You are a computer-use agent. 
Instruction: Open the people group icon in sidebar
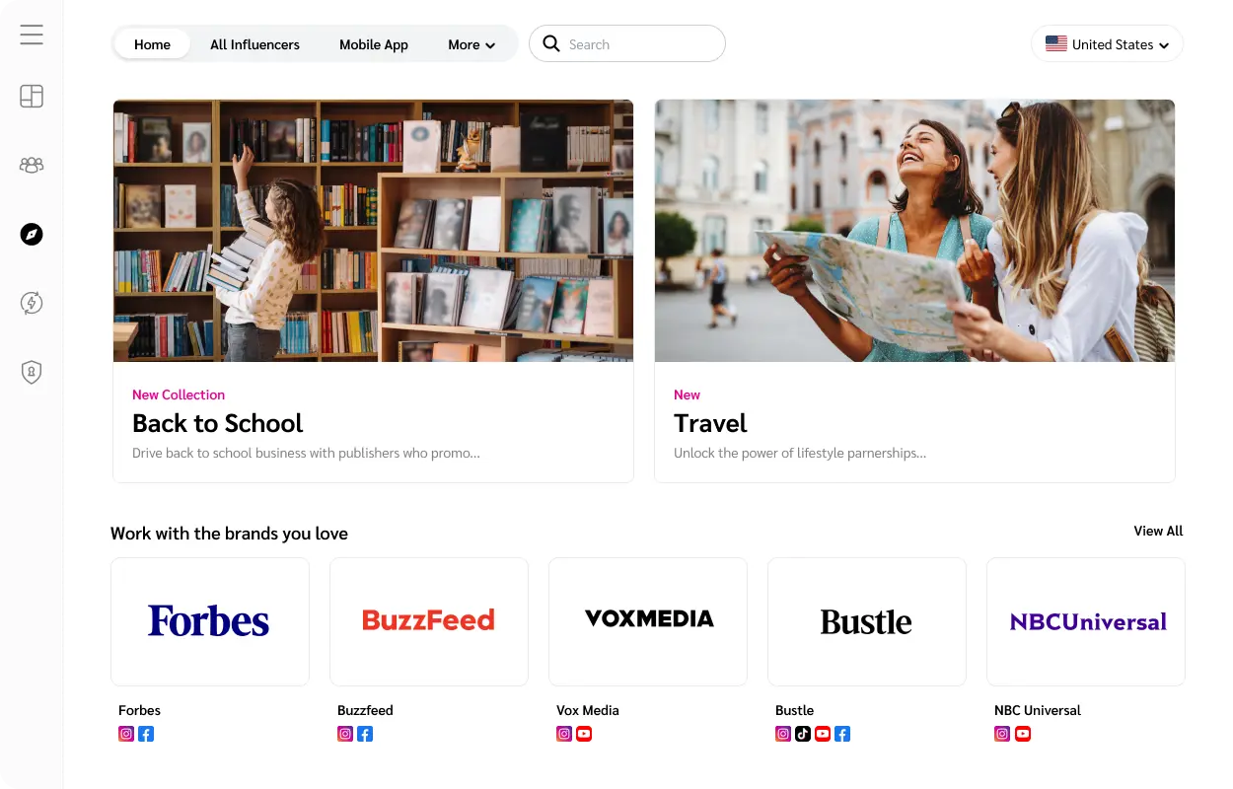click(32, 166)
